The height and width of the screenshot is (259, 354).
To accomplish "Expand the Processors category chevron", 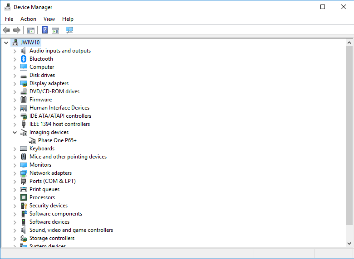I will 15,198.
